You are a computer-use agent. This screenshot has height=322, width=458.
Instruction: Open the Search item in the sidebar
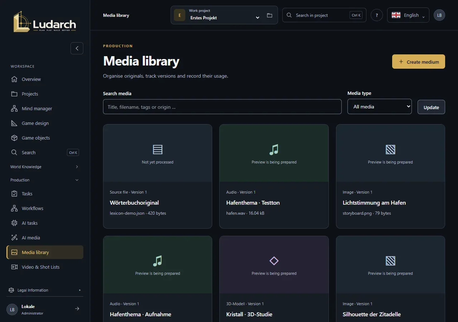click(45, 152)
